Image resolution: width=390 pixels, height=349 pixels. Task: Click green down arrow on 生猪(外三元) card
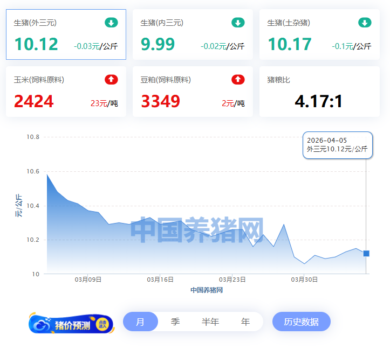(x=111, y=23)
